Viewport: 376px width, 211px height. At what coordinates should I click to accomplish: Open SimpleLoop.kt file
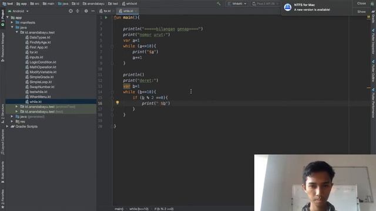click(41, 82)
